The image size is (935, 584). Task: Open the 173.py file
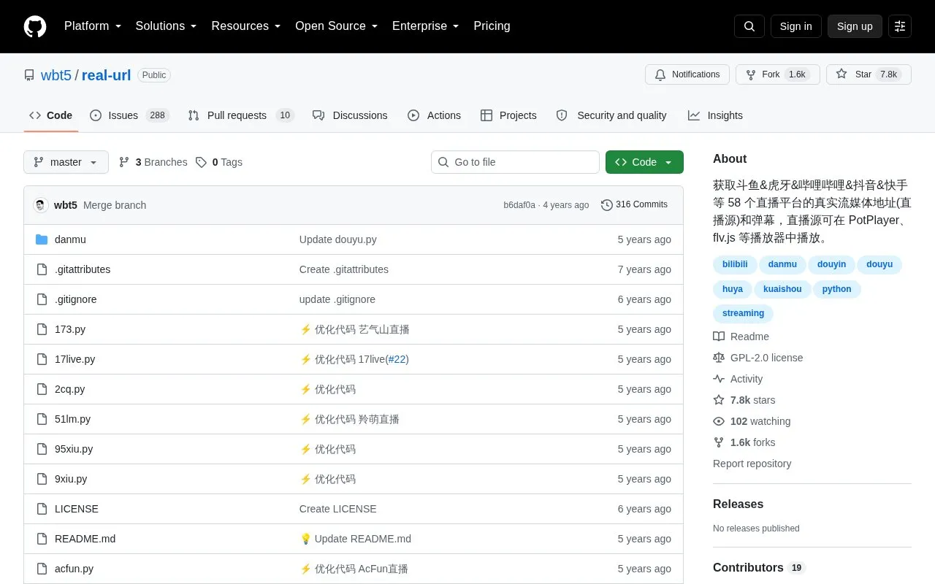[x=70, y=329]
